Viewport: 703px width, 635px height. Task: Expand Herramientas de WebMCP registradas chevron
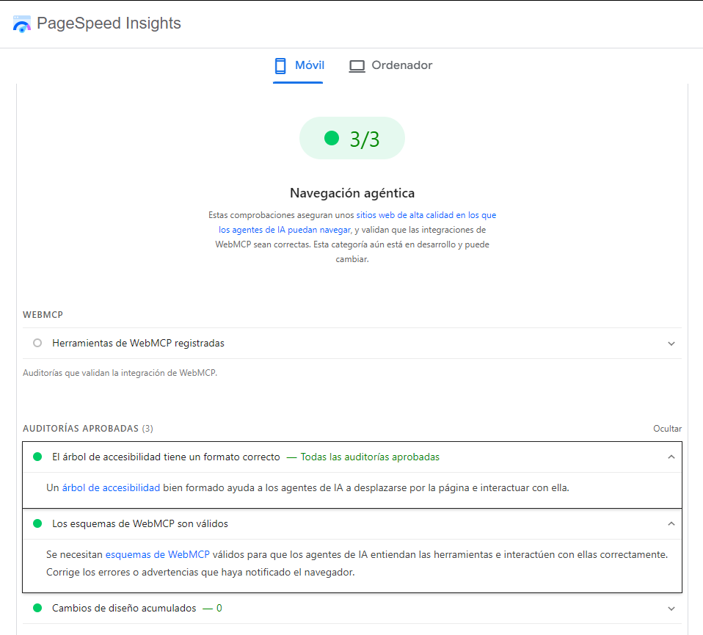click(671, 344)
